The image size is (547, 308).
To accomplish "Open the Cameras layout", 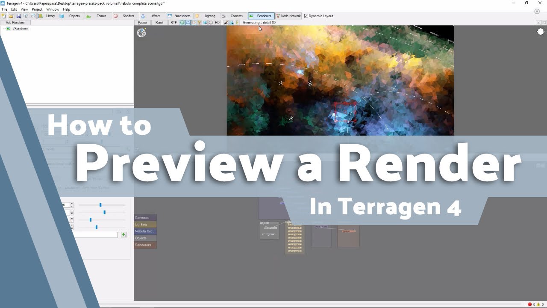I will click(x=233, y=16).
